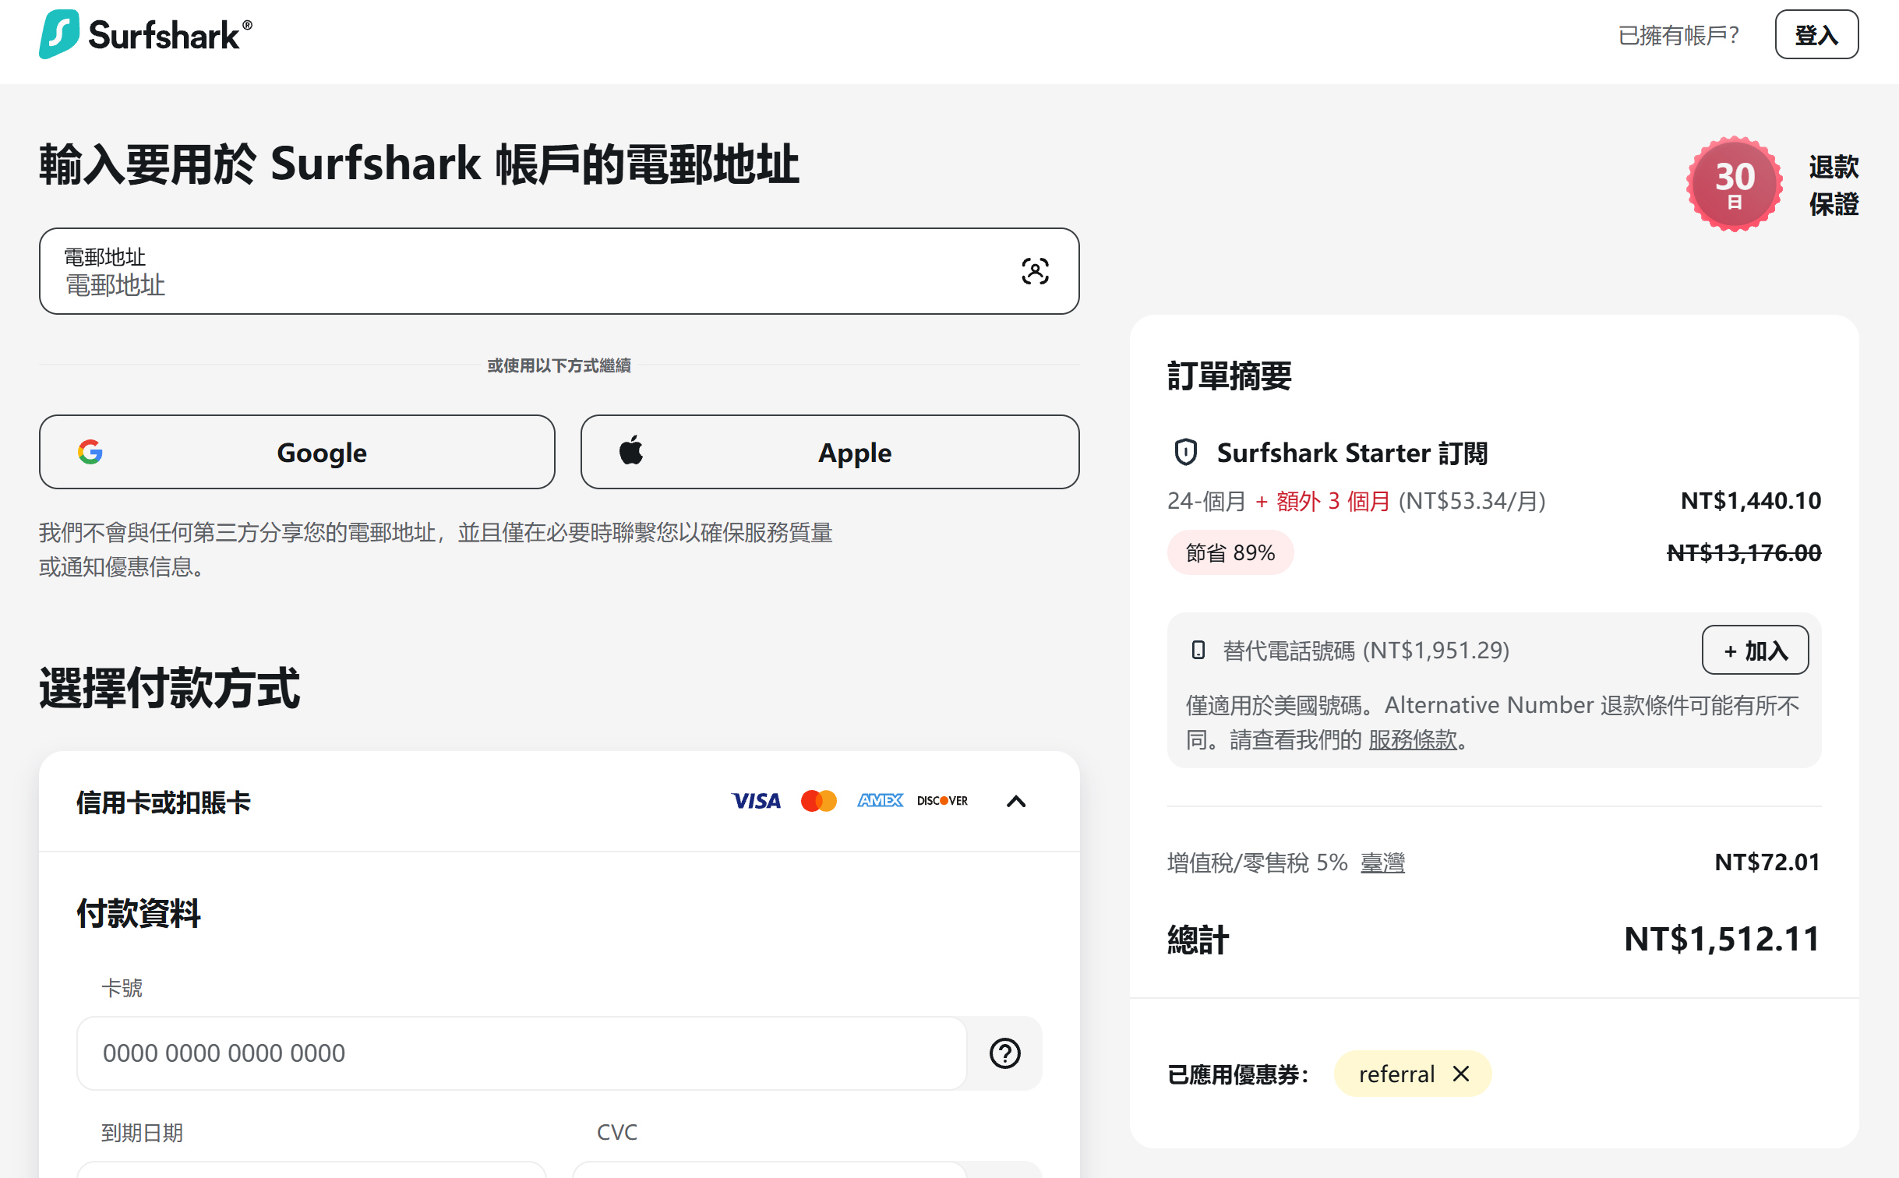Image resolution: width=1899 pixels, height=1178 pixels.
Task: Click the 卡號 card number field
Action: tap(521, 1053)
